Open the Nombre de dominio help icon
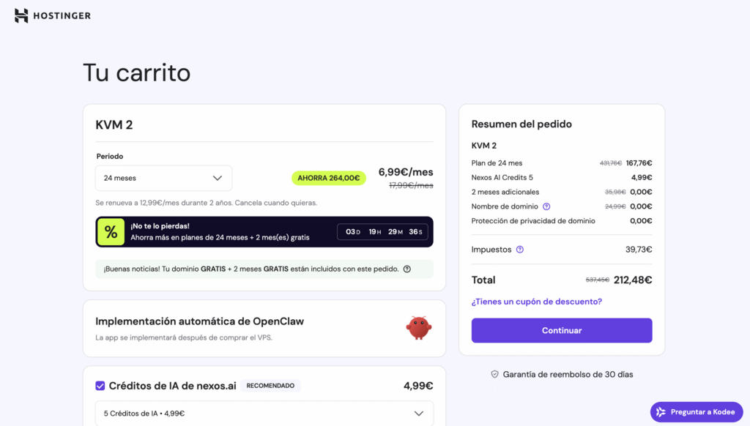The image size is (750, 426). 546,206
